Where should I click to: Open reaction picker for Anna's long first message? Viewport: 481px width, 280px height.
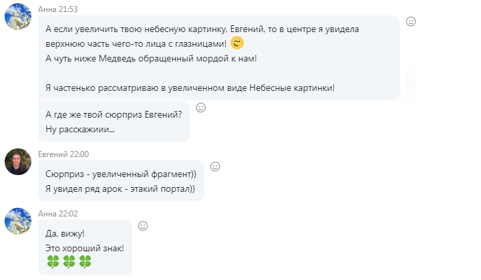tap(411, 21)
